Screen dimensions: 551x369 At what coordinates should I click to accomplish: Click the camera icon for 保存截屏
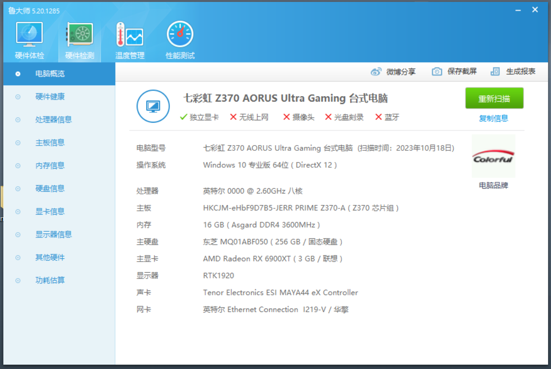coord(437,72)
